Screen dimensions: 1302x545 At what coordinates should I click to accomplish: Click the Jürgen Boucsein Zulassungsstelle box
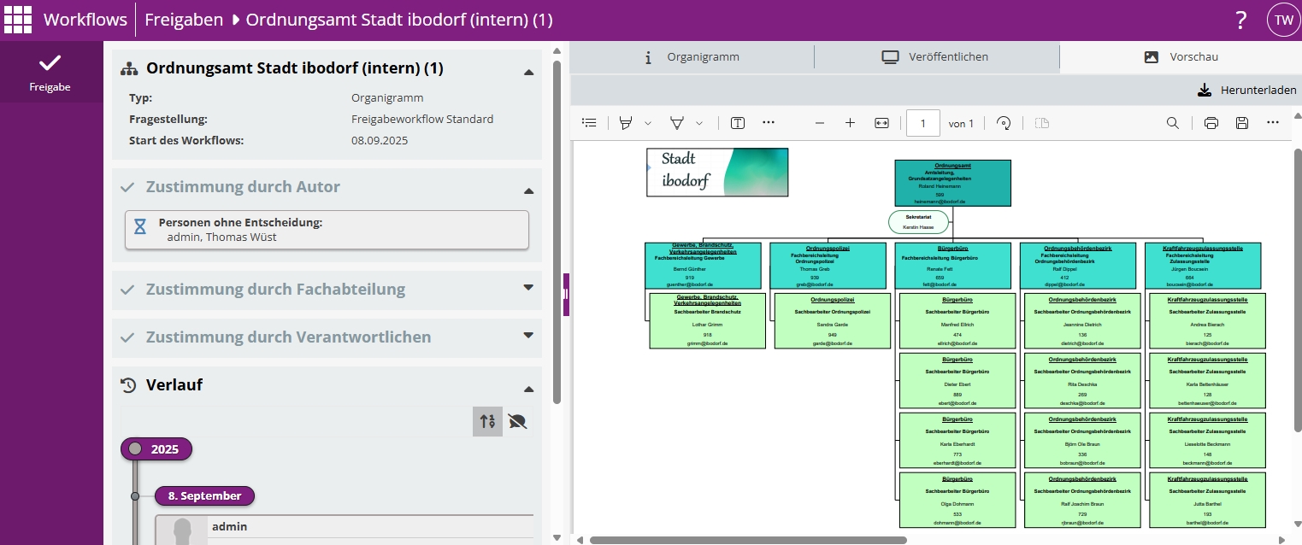pyautogui.click(x=1203, y=266)
